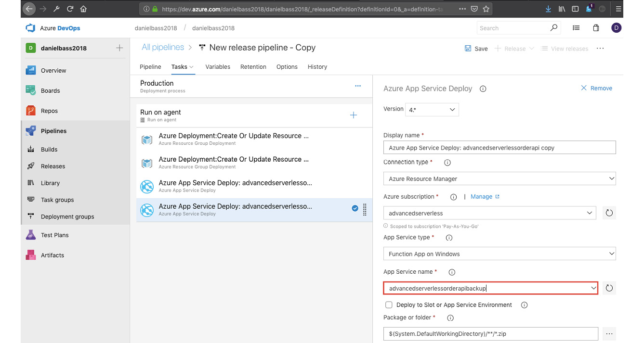The height and width of the screenshot is (343, 644).
Task: Click the Azure DevOps logo icon
Action: click(x=30, y=28)
